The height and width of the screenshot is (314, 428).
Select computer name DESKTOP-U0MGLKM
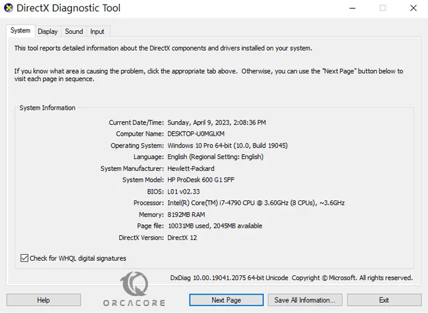tap(196, 134)
